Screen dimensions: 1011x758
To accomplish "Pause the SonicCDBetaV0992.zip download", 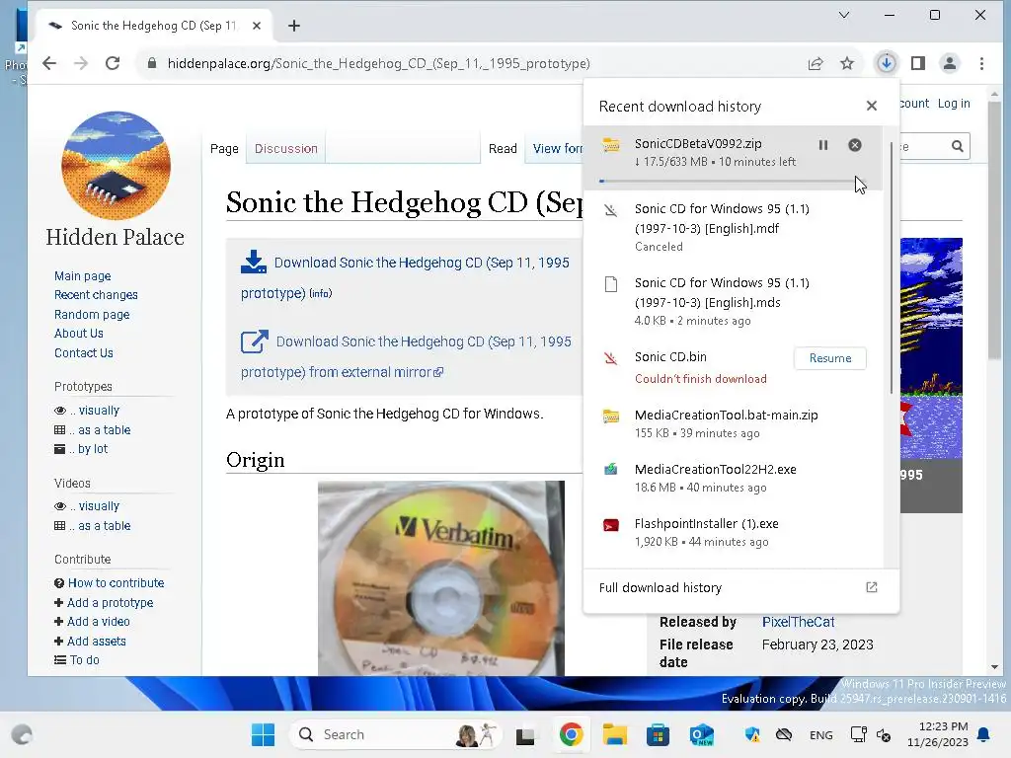I will click(823, 145).
